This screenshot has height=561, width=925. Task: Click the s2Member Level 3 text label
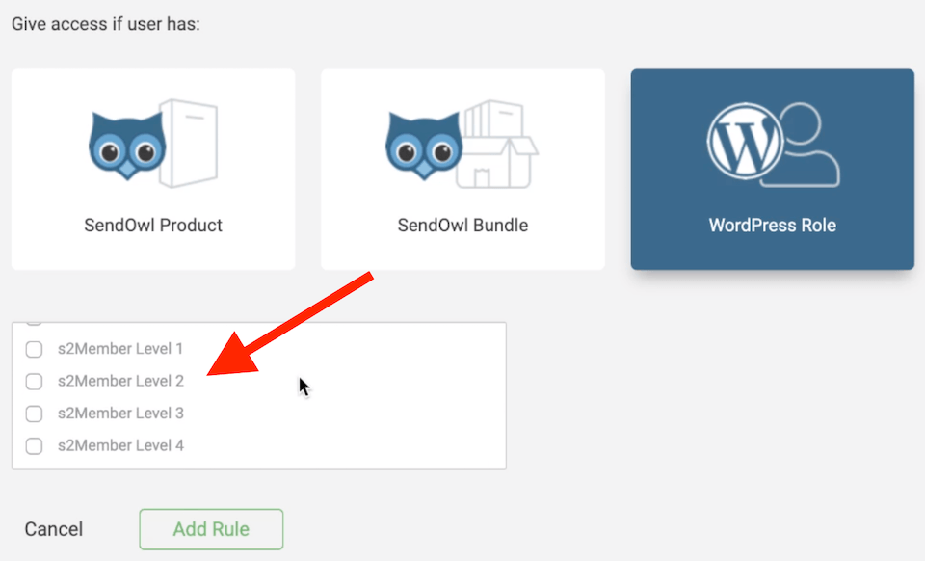pyautogui.click(x=120, y=413)
